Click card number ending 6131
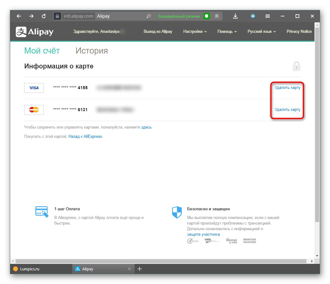Image resolution: width=330 pixels, height=284 pixels. point(70,110)
